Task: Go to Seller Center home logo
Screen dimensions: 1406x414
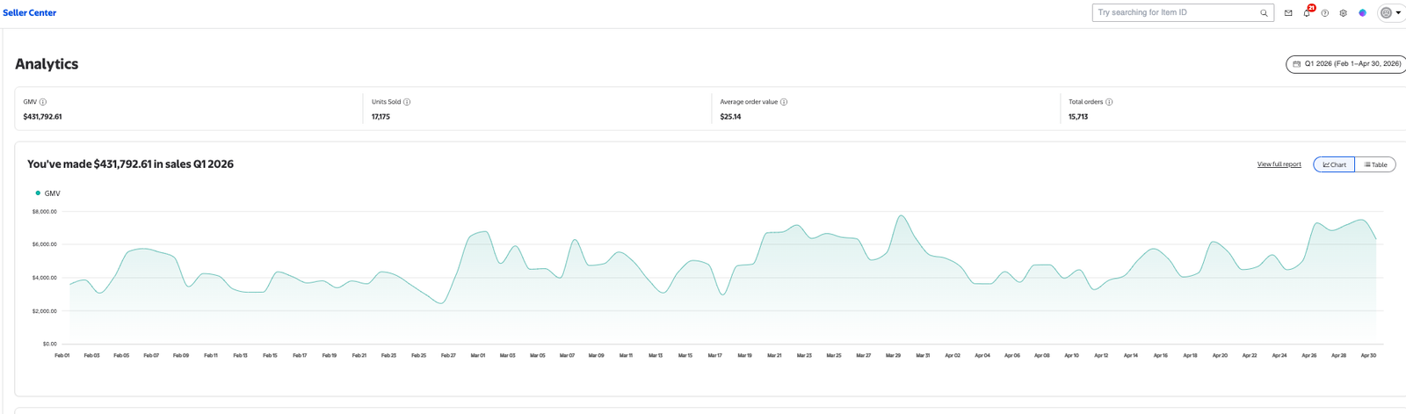Action: 30,13
